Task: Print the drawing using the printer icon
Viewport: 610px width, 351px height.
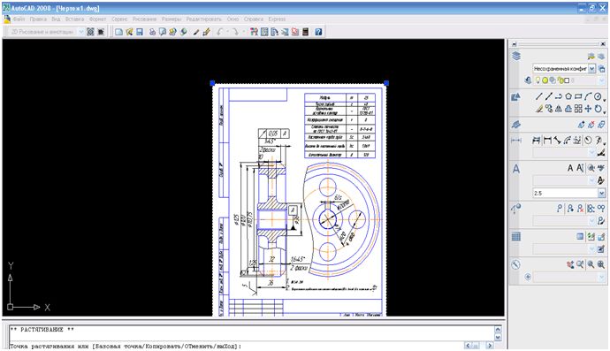Action: tap(152, 32)
